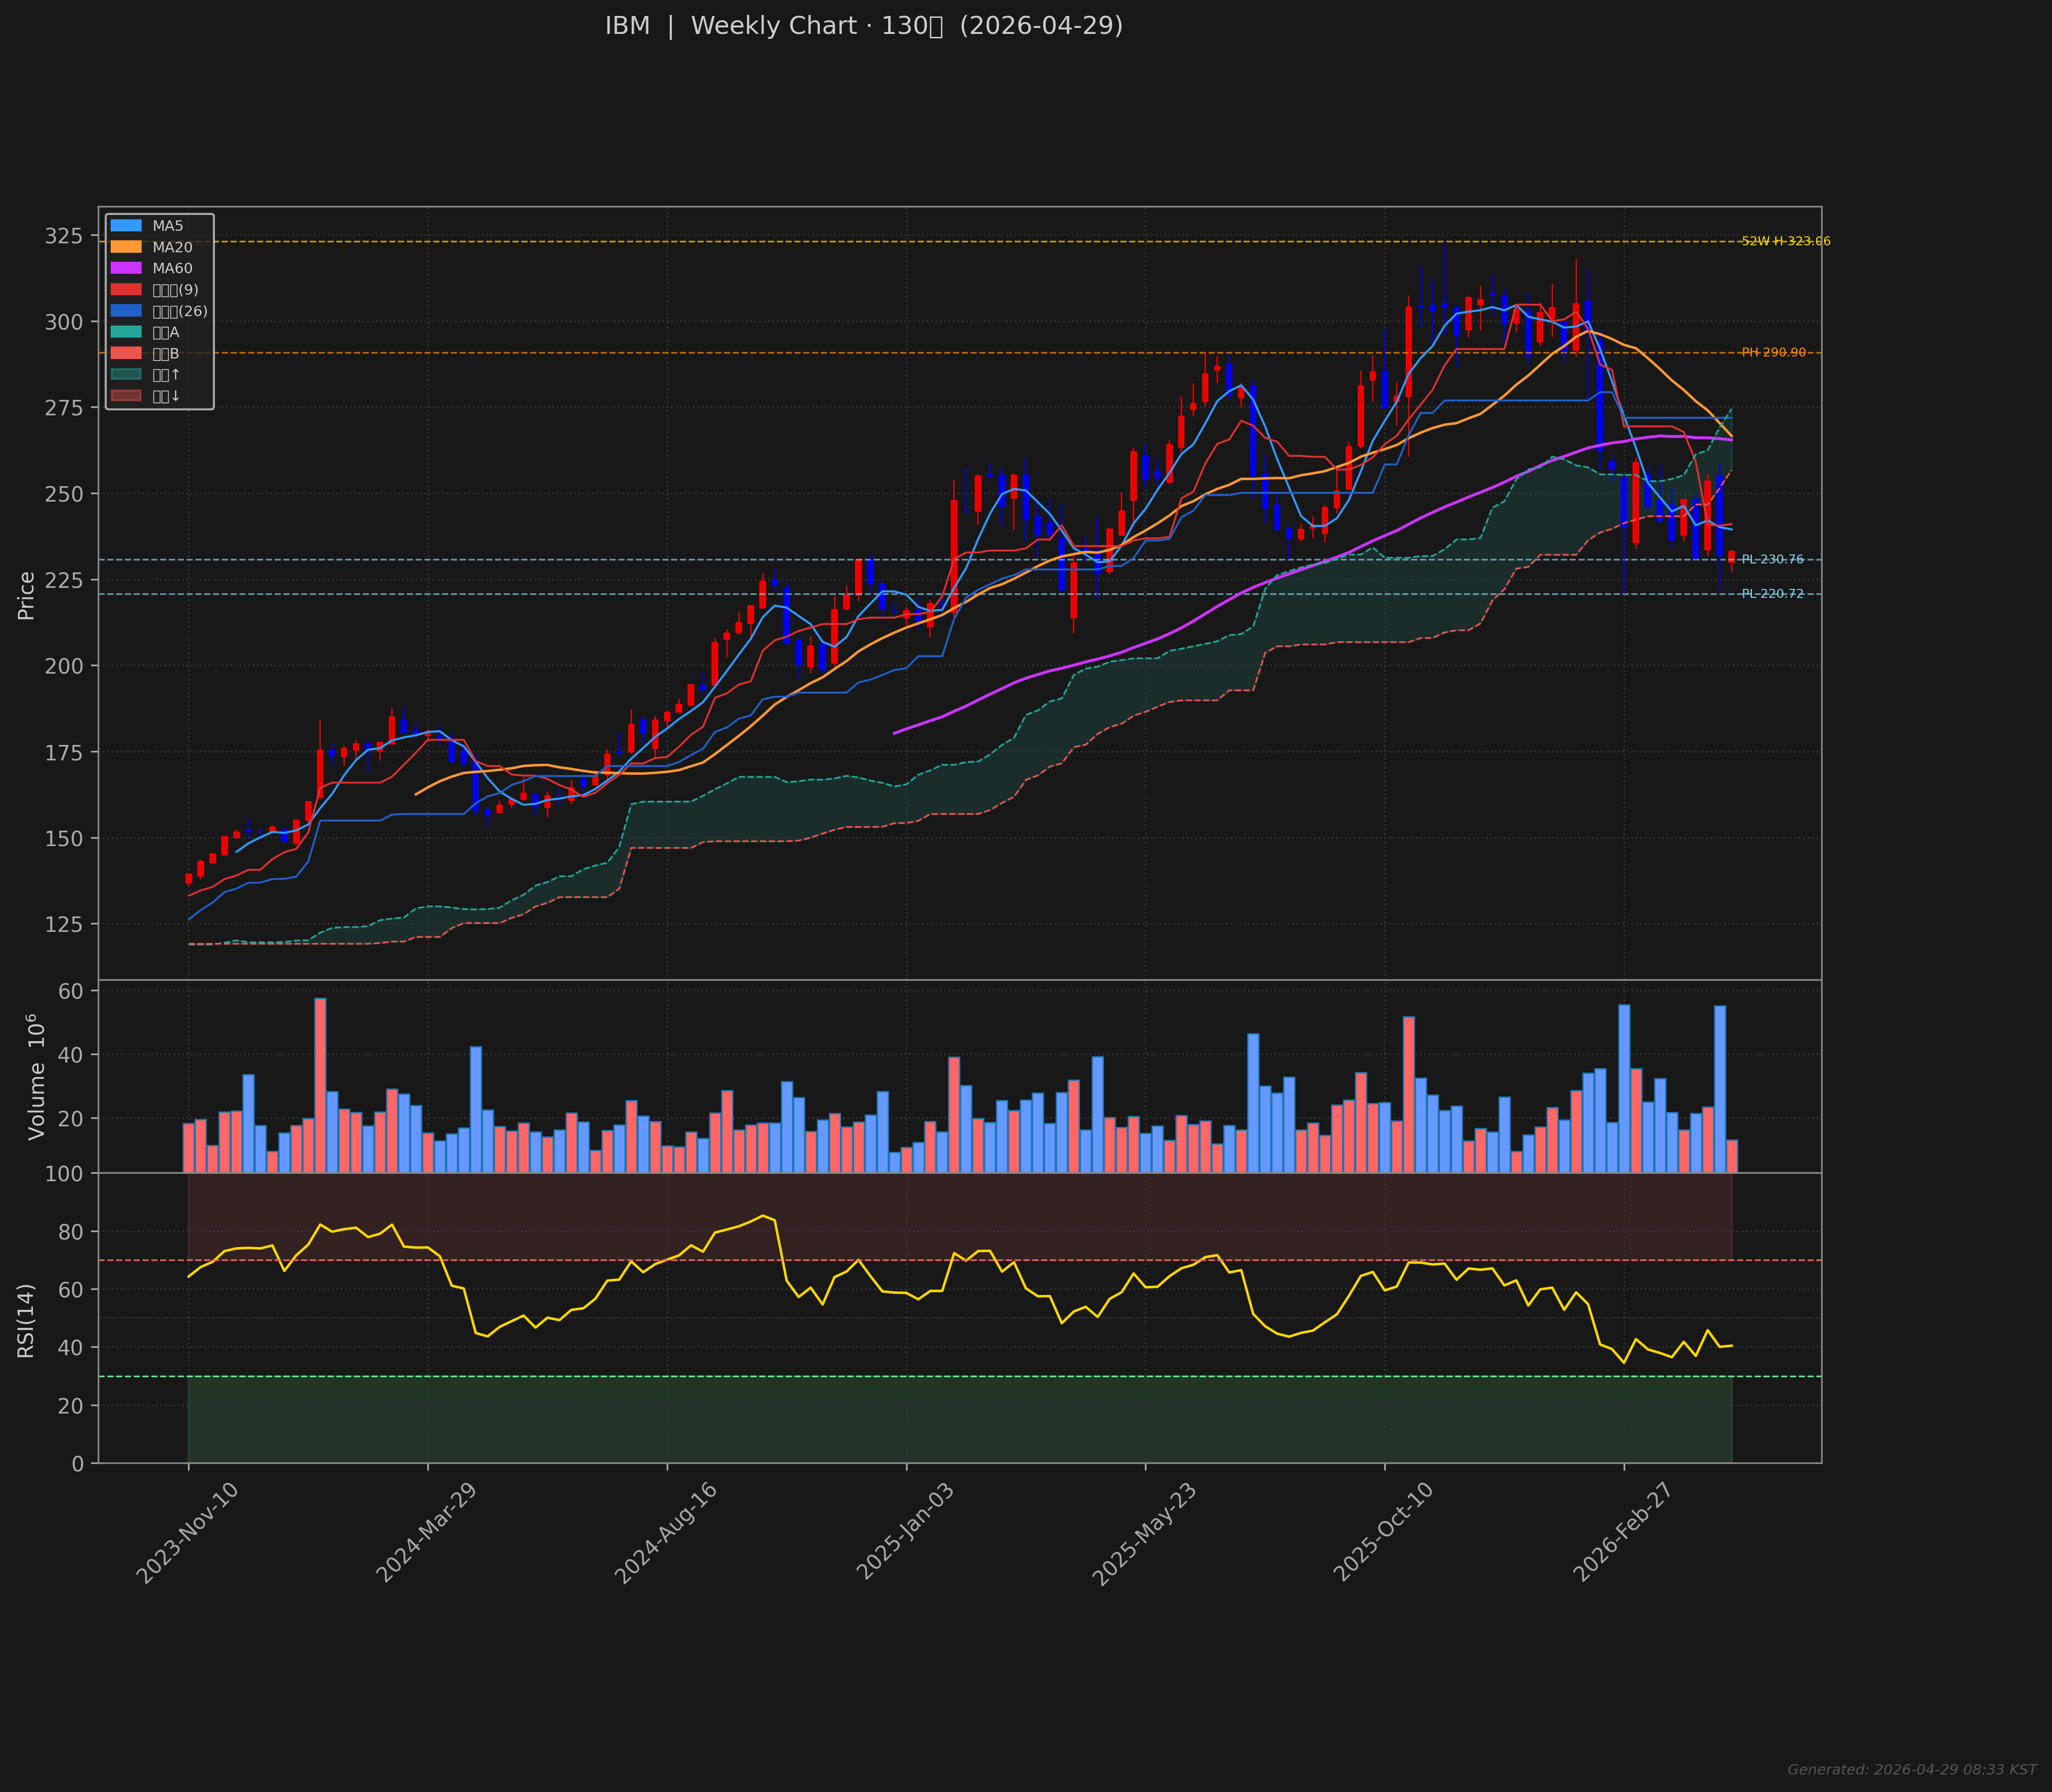Click the 2025-Oct-10 date tick label
2052x1792 pixels.
pyautogui.click(x=1383, y=1532)
